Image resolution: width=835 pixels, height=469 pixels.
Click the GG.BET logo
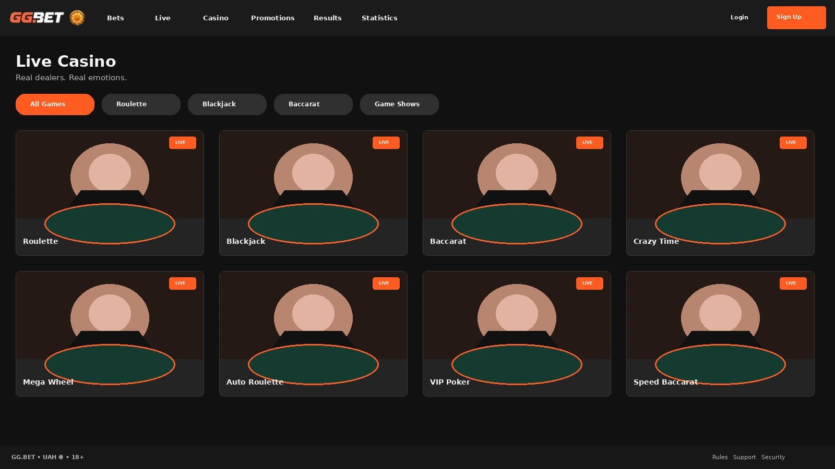pos(37,18)
